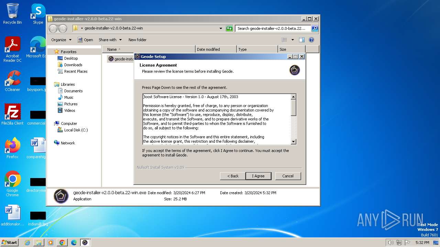This screenshot has width=440, height=247.
Task: Click the volume icon in system tray
Action: coord(390,243)
